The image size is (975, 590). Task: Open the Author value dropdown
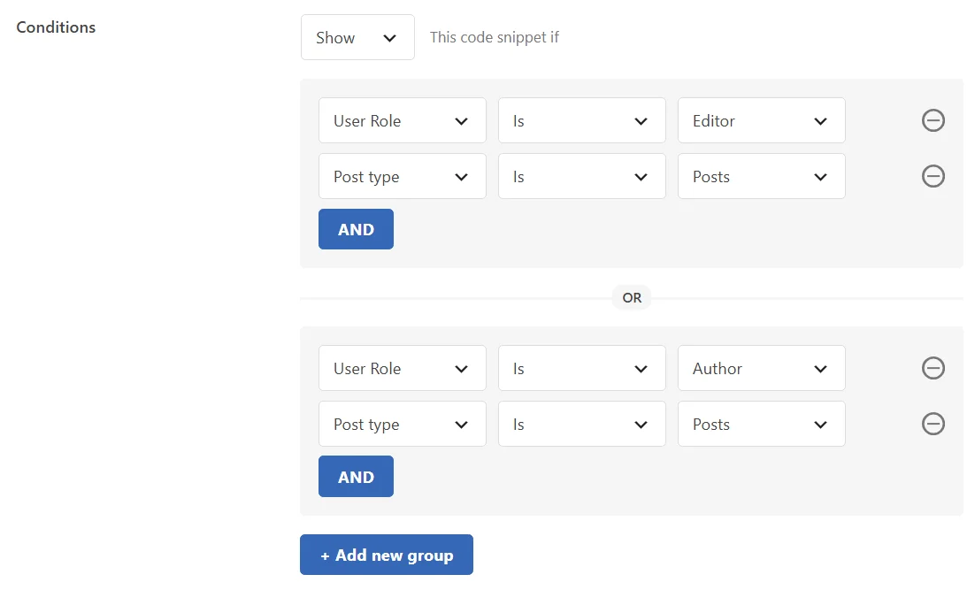(762, 368)
